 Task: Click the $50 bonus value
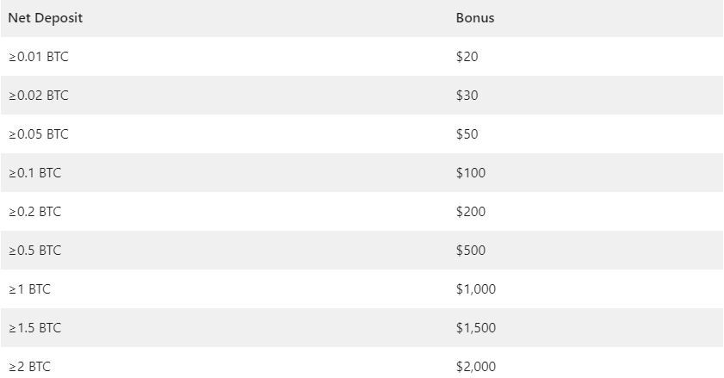coord(467,134)
